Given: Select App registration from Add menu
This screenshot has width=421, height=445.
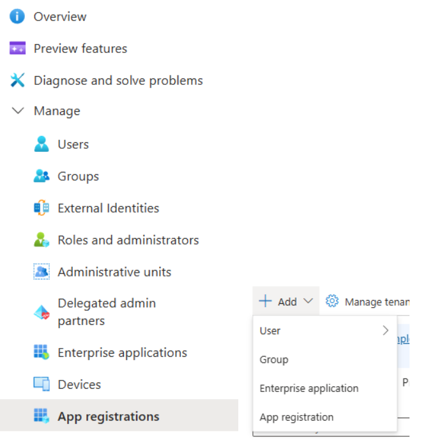Looking at the screenshot, I should point(296,417).
